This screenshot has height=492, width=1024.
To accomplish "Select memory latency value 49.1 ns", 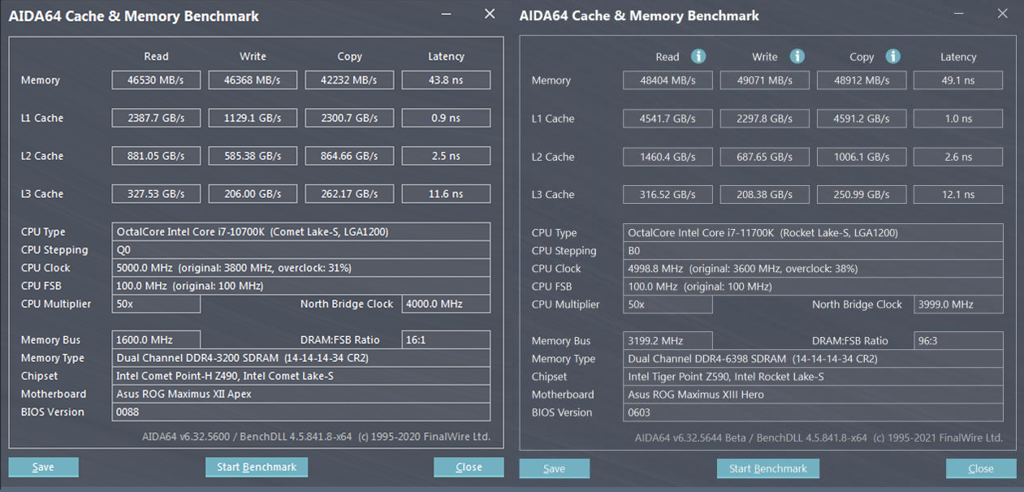I will coord(958,80).
